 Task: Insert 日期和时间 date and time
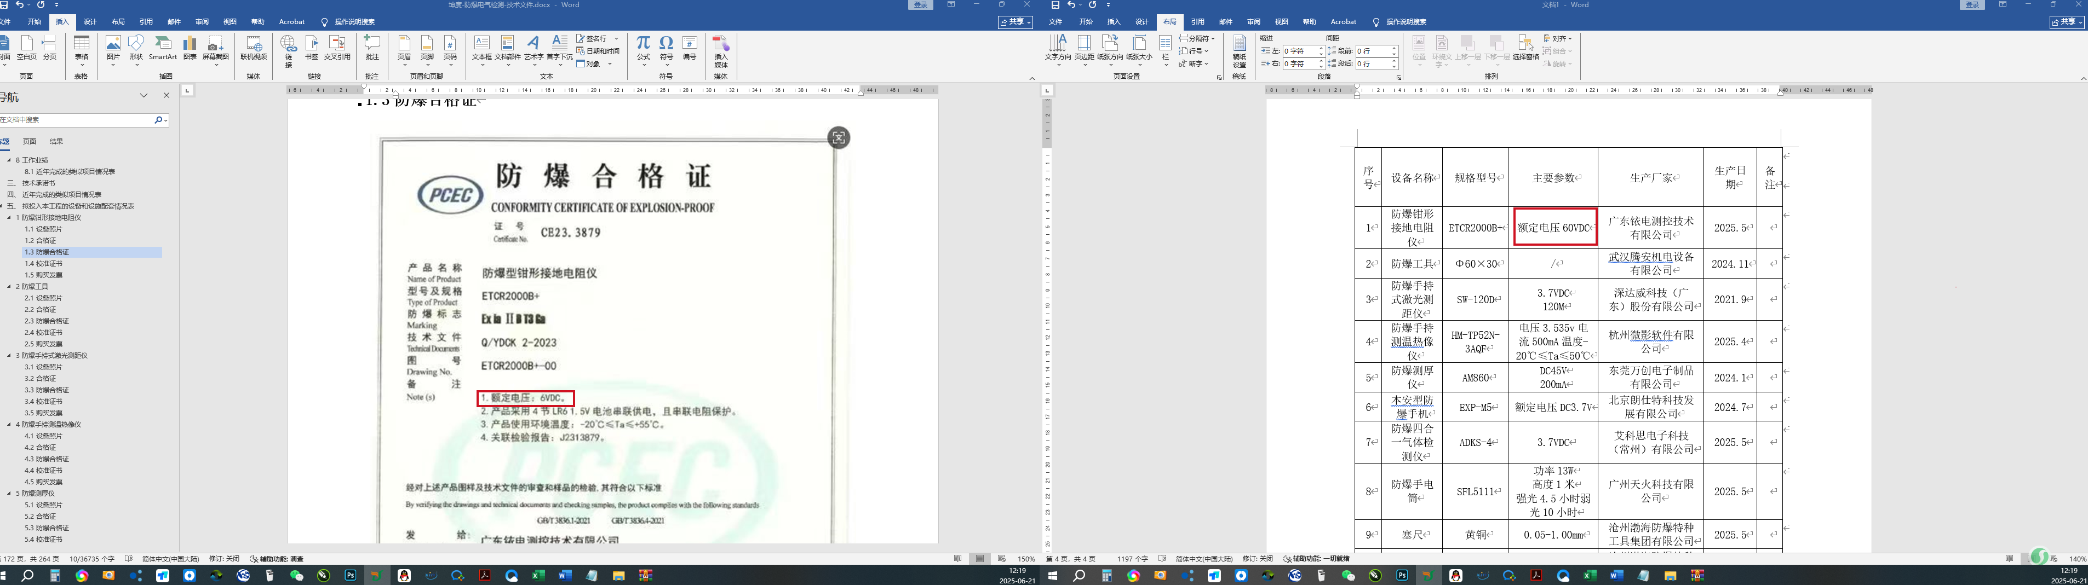point(598,51)
